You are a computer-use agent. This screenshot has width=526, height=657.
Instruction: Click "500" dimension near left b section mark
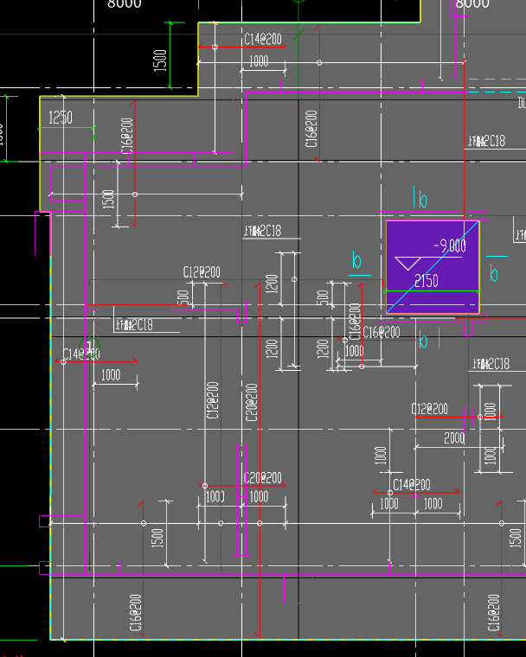322,298
